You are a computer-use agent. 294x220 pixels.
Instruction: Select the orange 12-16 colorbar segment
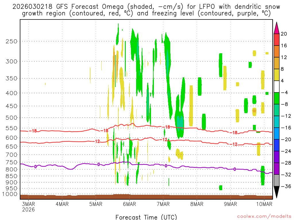(276, 52)
